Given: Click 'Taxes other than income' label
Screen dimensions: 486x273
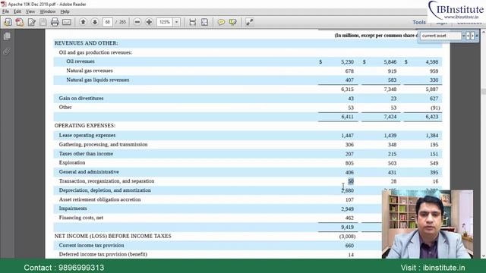Looking at the screenshot, I should click(86, 153).
